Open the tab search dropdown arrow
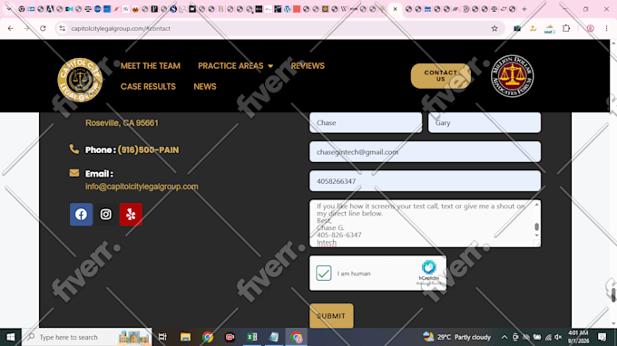This screenshot has height=346, width=617. click(9, 9)
